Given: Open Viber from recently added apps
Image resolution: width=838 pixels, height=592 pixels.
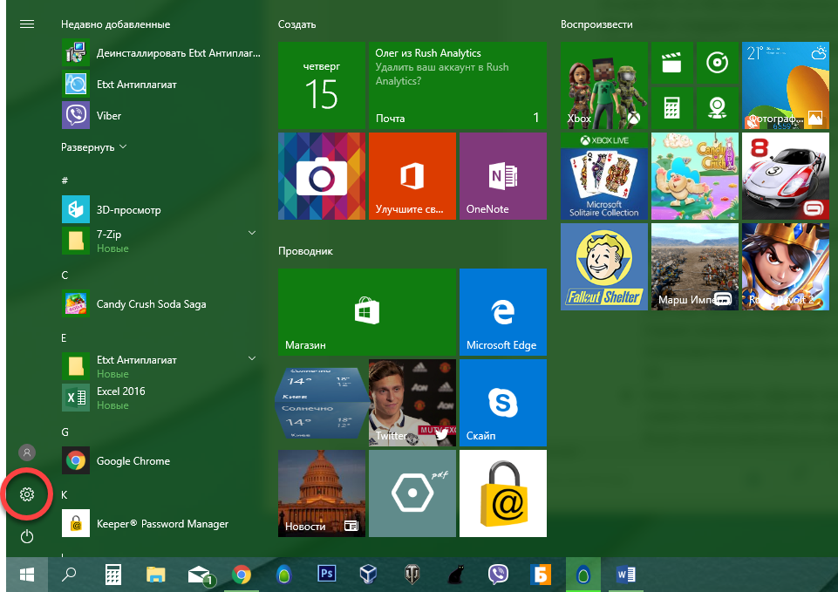Looking at the screenshot, I should pyautogui.click(x=108, y=116).
